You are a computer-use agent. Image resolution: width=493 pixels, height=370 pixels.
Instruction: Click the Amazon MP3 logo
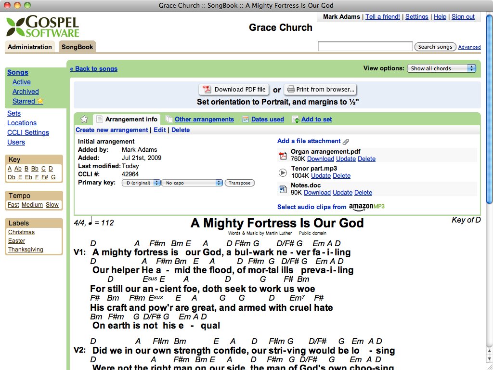(x=367, y=206)
